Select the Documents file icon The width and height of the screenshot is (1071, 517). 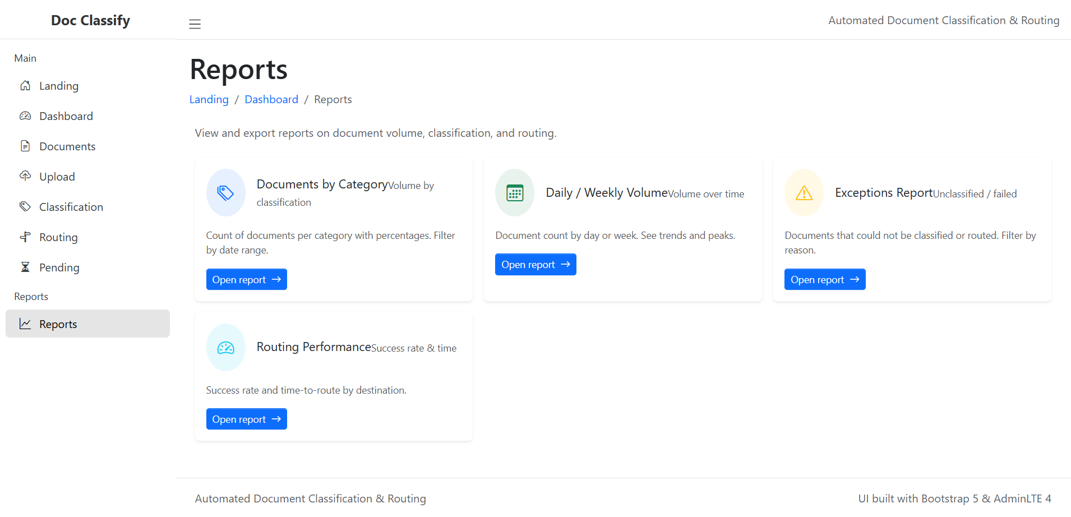pyautogui.click(x=25, y=146)
